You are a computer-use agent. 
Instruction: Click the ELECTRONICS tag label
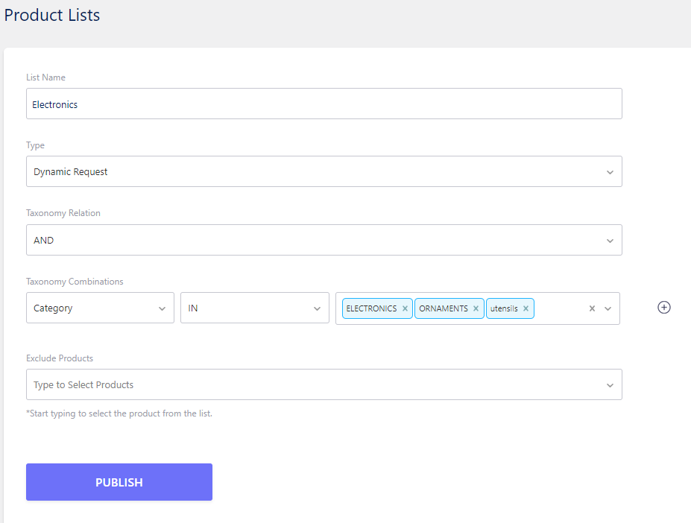coord(371,308)
